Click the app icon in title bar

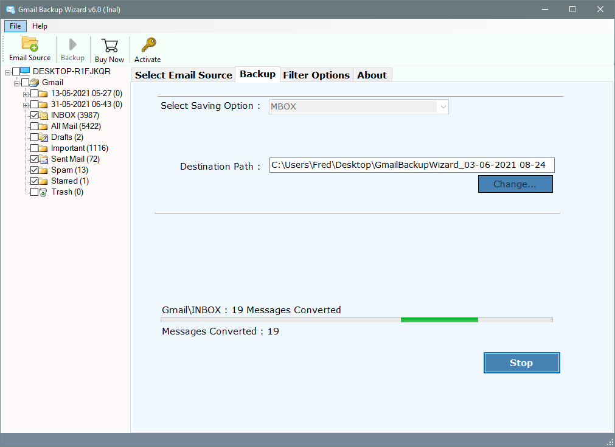pos(10,9)
